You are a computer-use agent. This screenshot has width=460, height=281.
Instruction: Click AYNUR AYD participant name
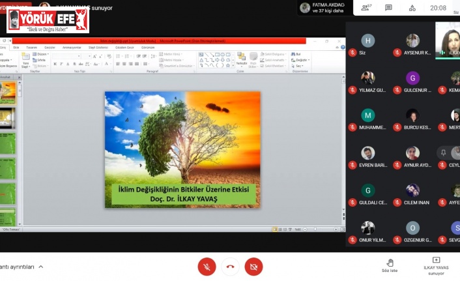click(418, 166)
